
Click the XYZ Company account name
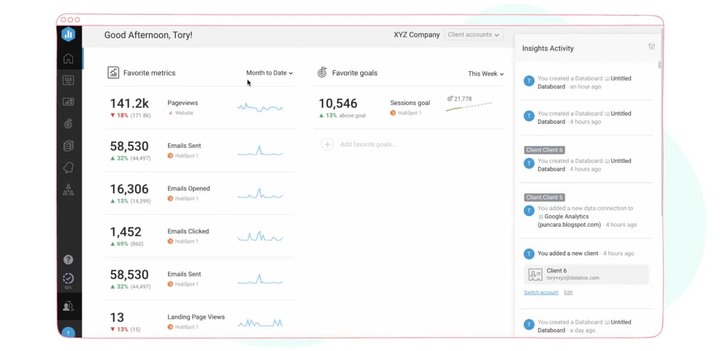coord(417,35)
